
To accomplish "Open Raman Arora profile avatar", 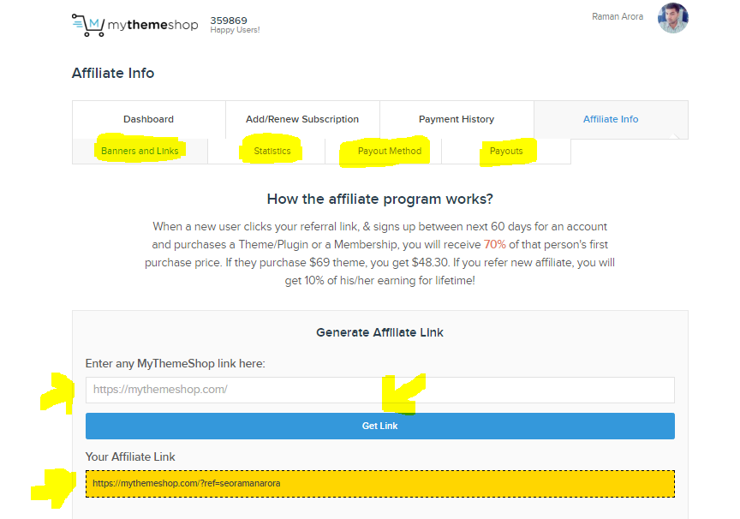I will pyautogui.click(x=672, y=18).
